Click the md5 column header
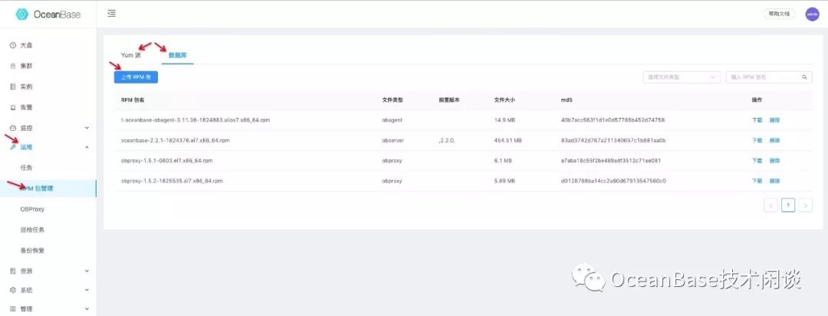Image resolution: width=828 pixels, height=316 pixels. (567, 100)
